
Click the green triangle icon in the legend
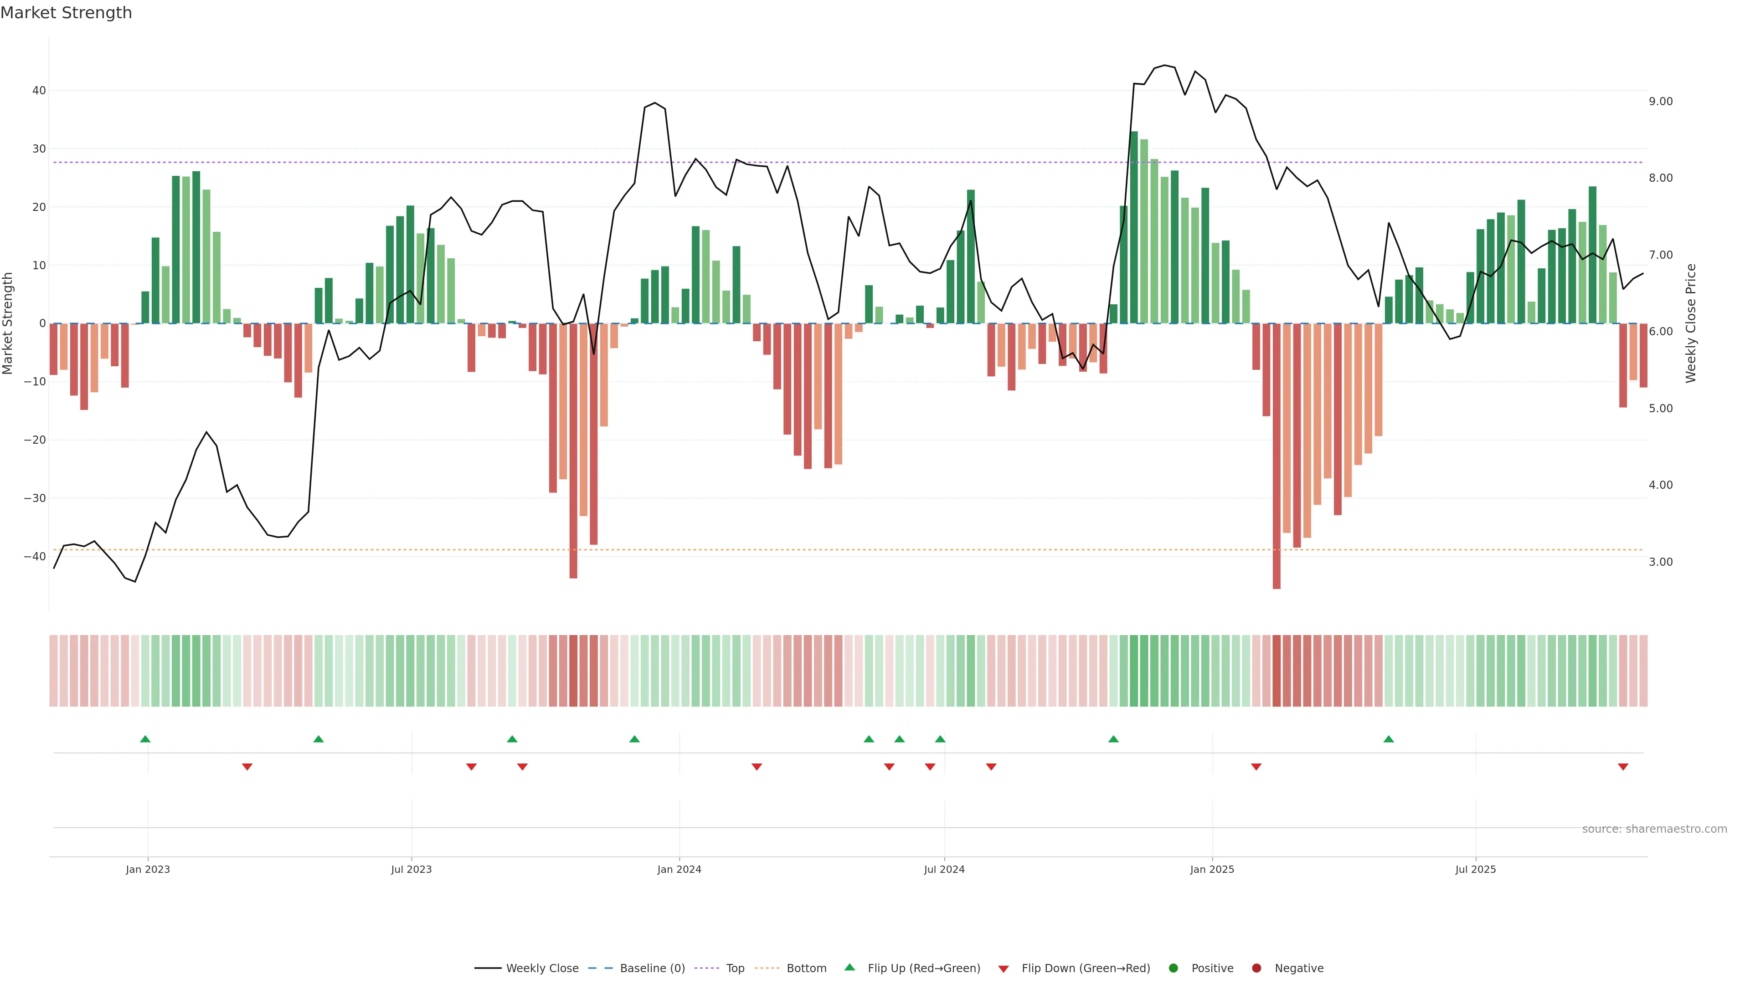point(849,967)
